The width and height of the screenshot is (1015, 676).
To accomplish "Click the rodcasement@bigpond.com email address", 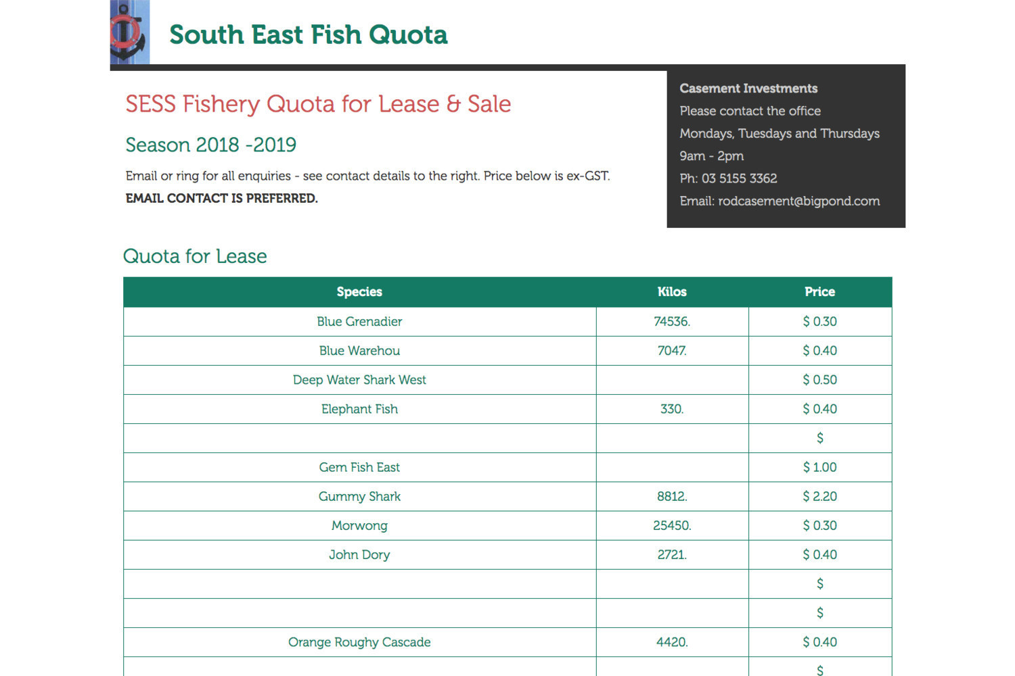I will point(799,201).
